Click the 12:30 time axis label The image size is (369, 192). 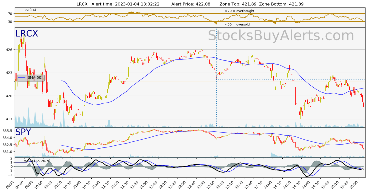point(181,184)
